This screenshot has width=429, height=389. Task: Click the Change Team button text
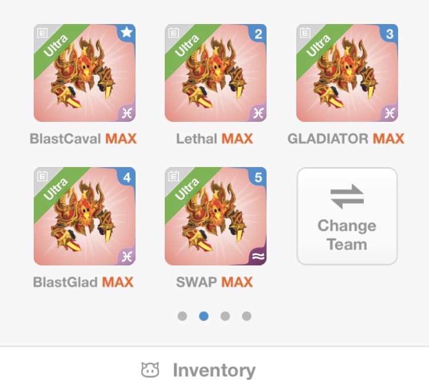coord(347,235)
